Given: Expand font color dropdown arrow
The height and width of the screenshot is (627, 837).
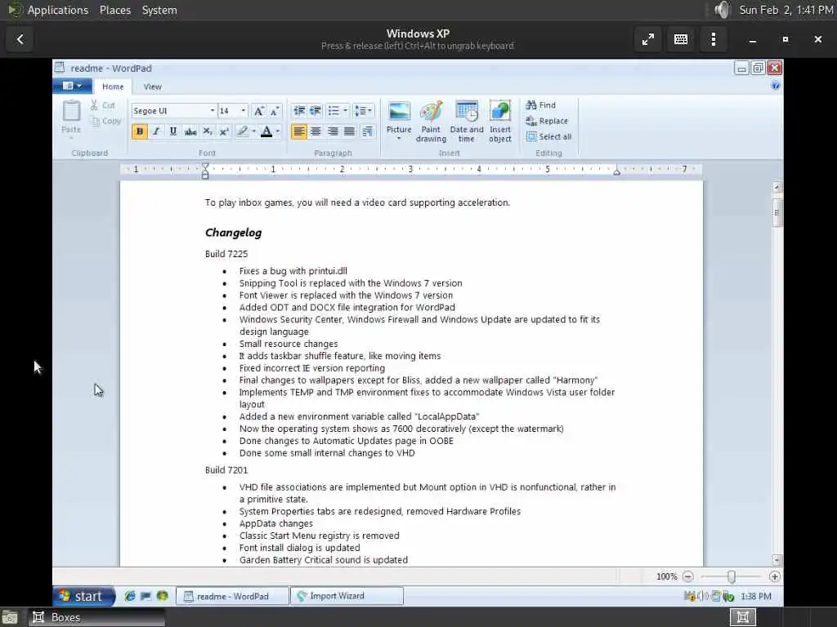Looking at the screenshot, I should tap(278, 131).
